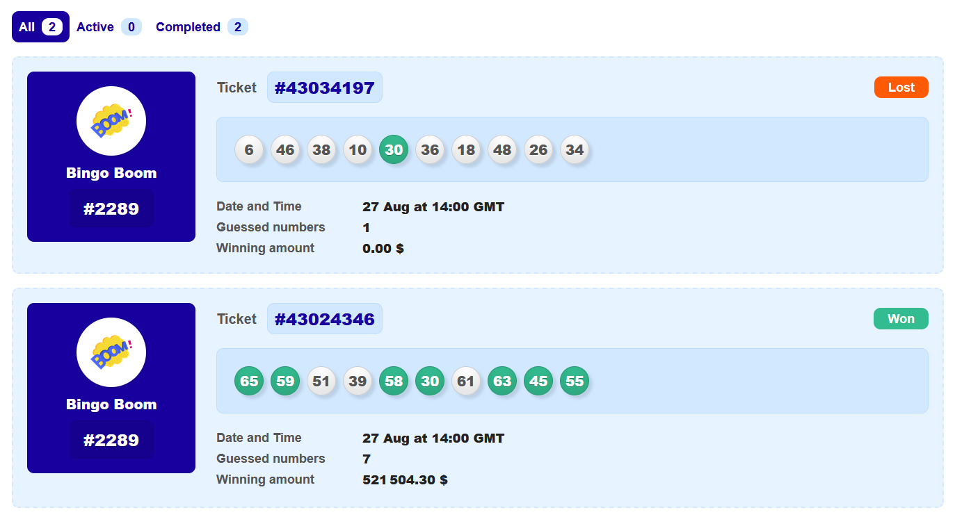Click white ball 51 on the Won ticket
Image resolution: width=955 pixels, height=517 pixels.
point(321,381)
